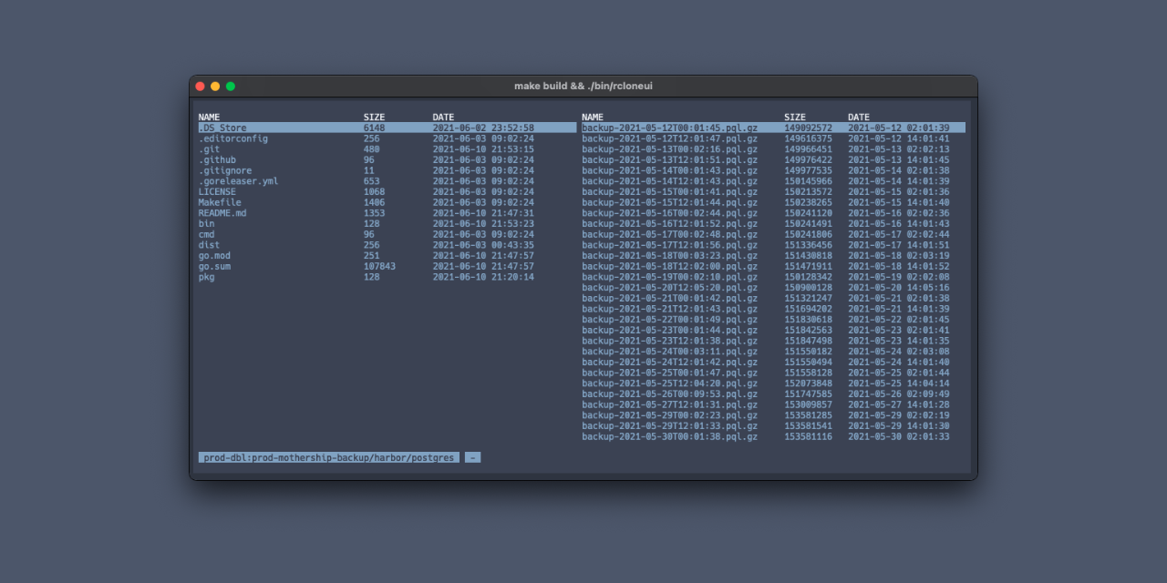Select the .DS_Store file row

222,128
